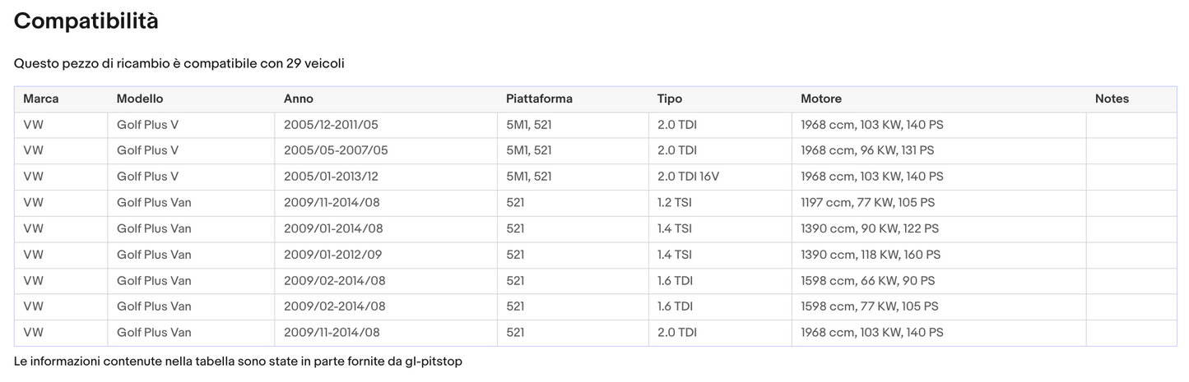Click the 2.0 TDI 16V type cell
The height and width of the screenshot is (382, 1189).
[x=688, y=177]
